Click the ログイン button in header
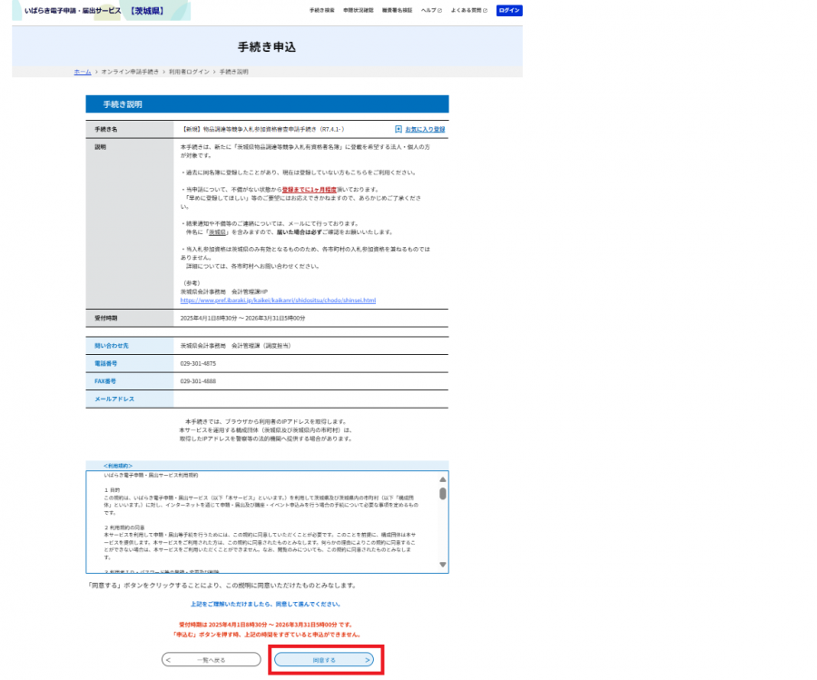Viewport: 817px width, 680px height. click(509, 10)
